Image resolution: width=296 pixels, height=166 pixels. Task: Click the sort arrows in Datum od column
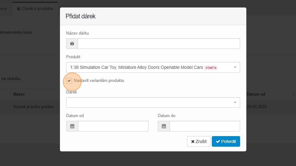294,94
